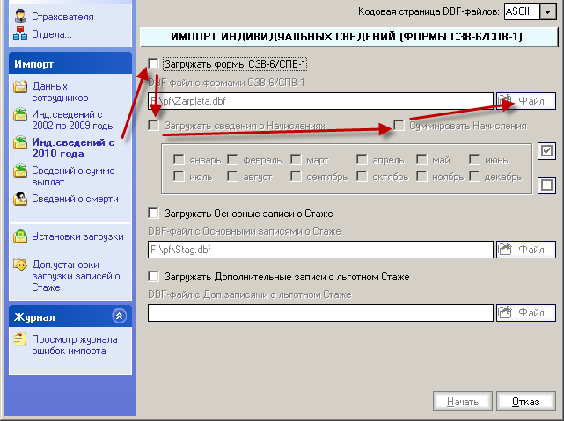
Task: Browse file for Основные записи о Стаже
Action: 526,250
